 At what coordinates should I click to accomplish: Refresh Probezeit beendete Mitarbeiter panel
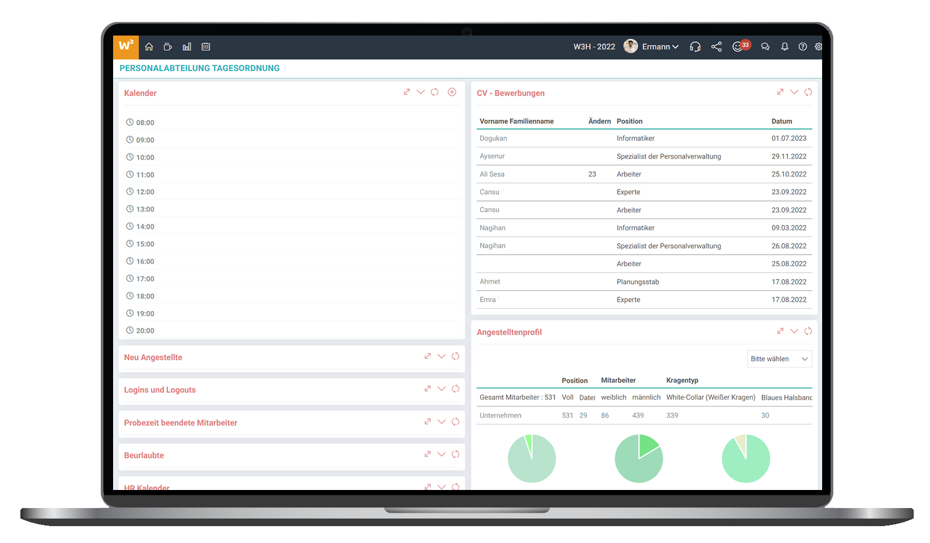click(x=455, y=421)
